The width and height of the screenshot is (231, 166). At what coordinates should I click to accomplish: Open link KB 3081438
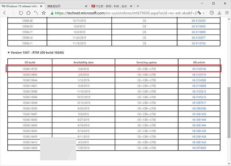[x=199, y=131]
